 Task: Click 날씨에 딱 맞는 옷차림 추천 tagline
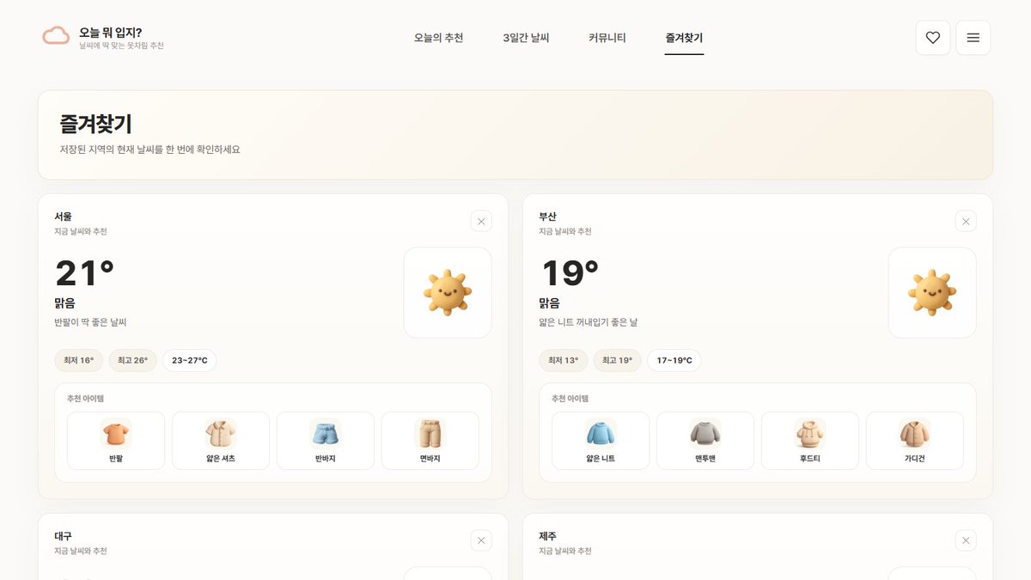121,46
